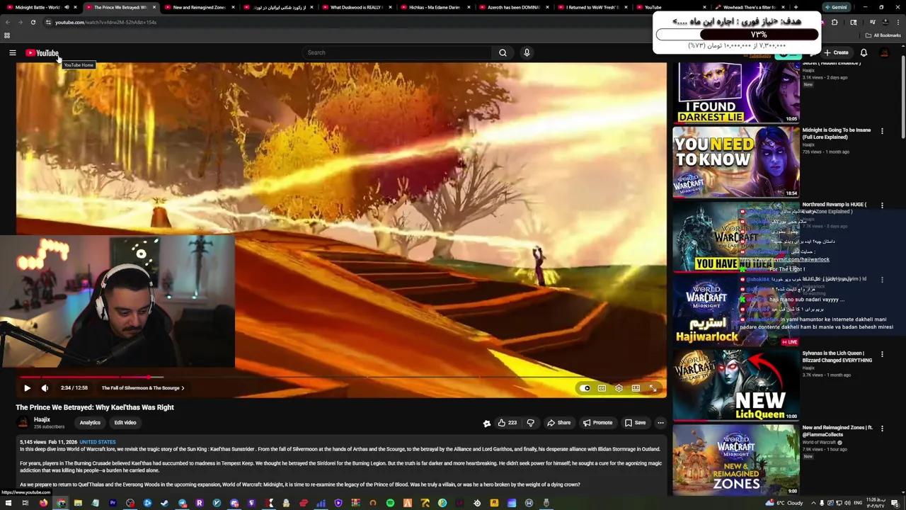Switch to theater mode

636,388
